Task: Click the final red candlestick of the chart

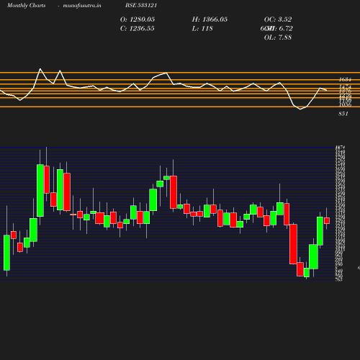Action: (327, 220)
